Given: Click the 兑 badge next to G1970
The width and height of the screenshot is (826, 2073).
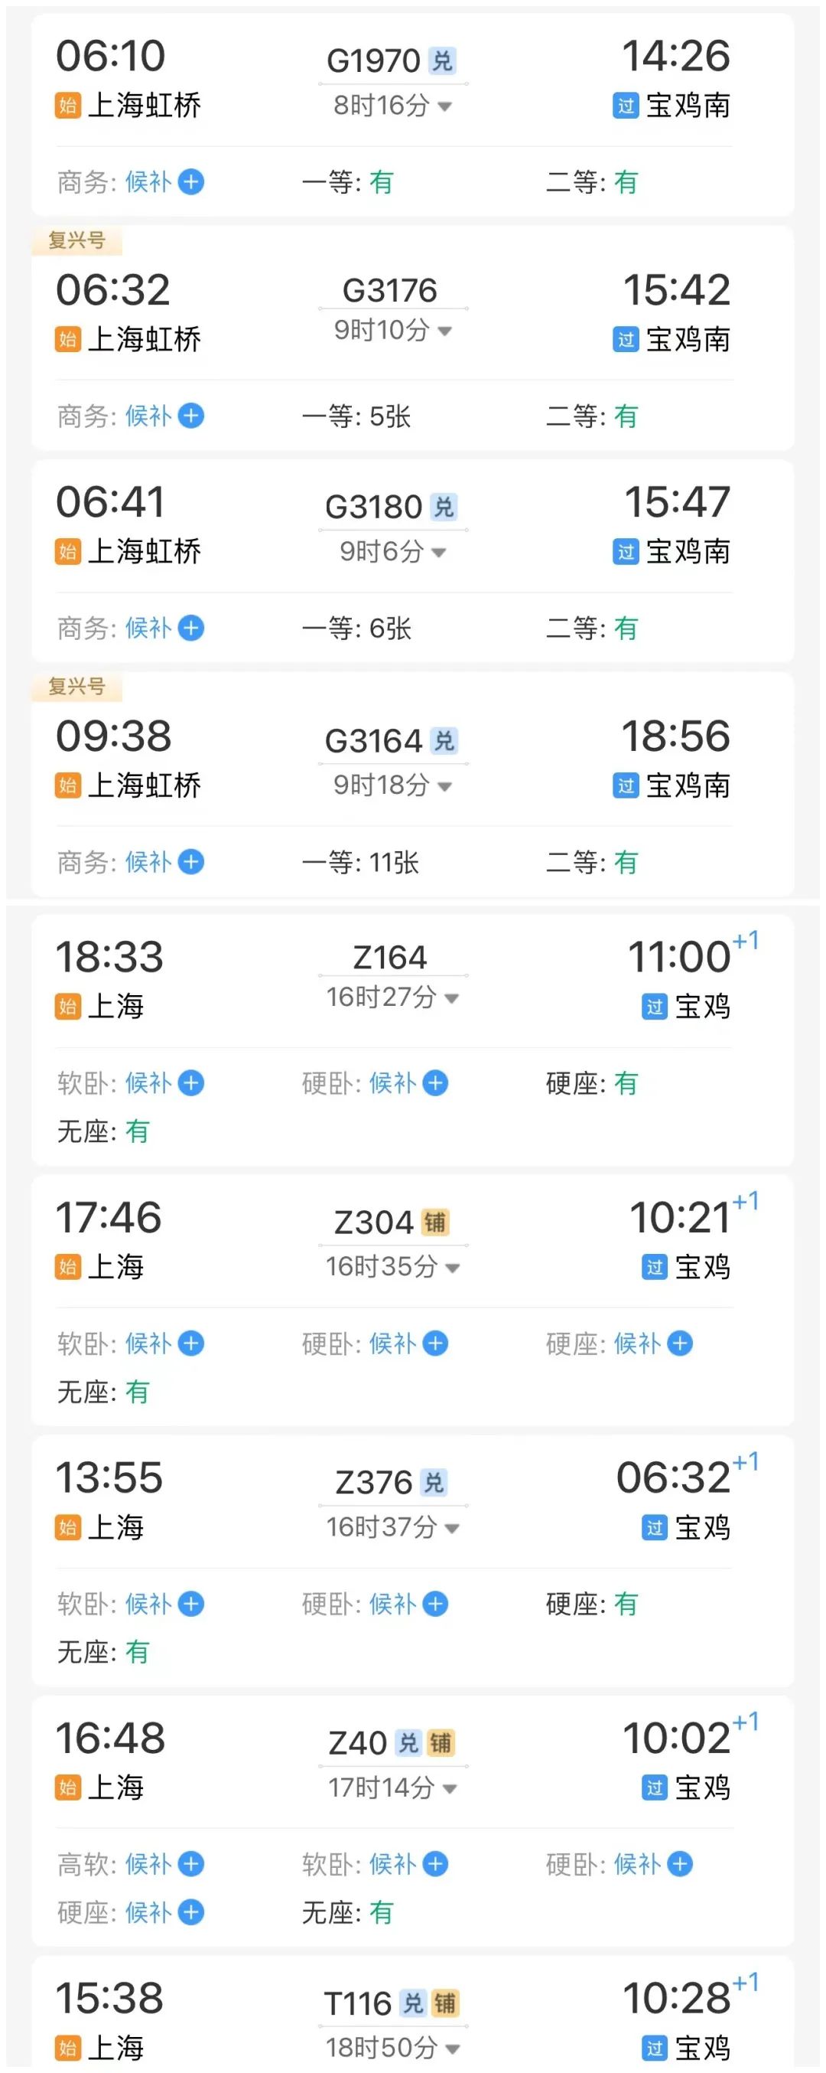Looking at the screenshot, I should pos(442,60).
